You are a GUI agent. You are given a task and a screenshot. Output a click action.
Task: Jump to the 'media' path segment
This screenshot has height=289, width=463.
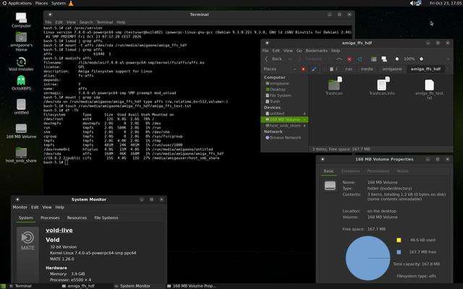(367, 69)
